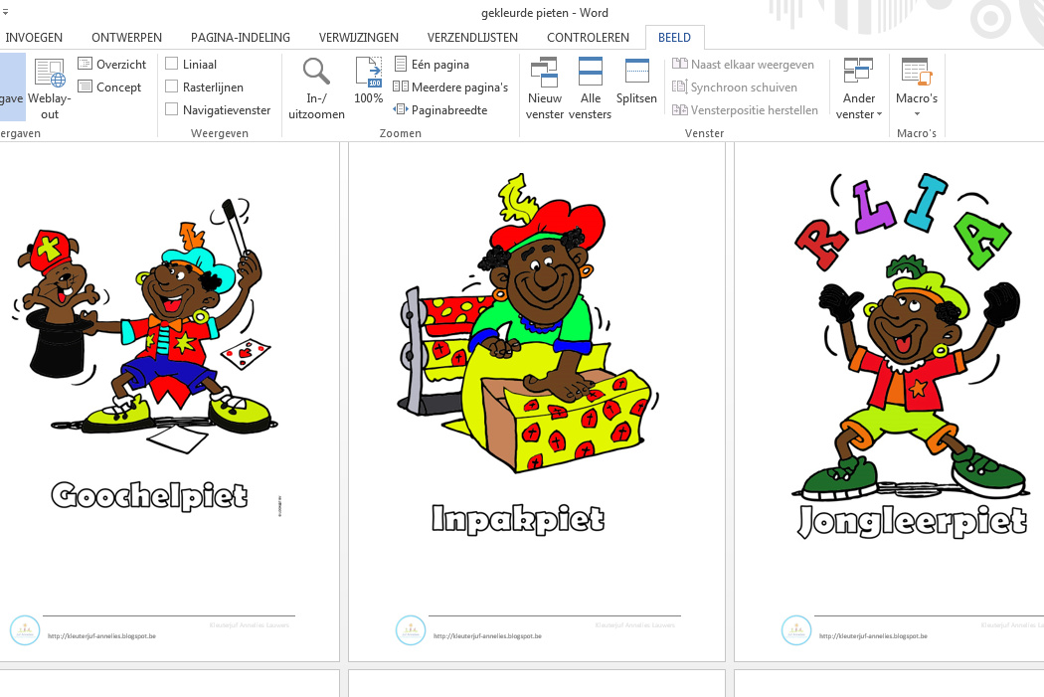Select Meerdere pagina's view
The image size is (1044, 697).
450,87
